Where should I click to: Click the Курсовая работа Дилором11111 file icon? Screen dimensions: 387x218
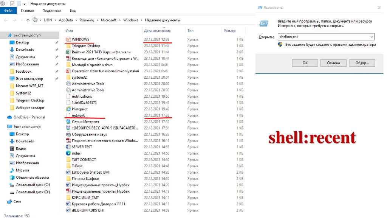click(x=68, y=204)
